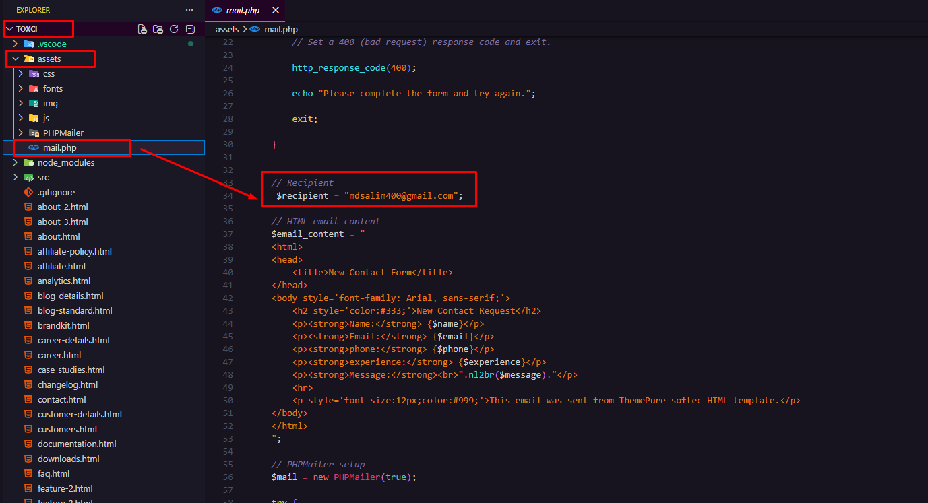Click the .vscode folder icon
Screen dimensions: 928x503
pos(28,44)
